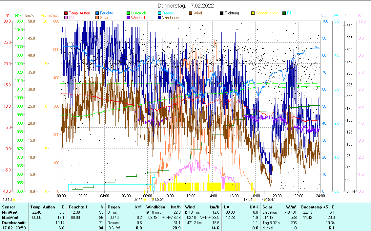Click the black Richtung legend square

pyautogui.click(x=222, y=13)
